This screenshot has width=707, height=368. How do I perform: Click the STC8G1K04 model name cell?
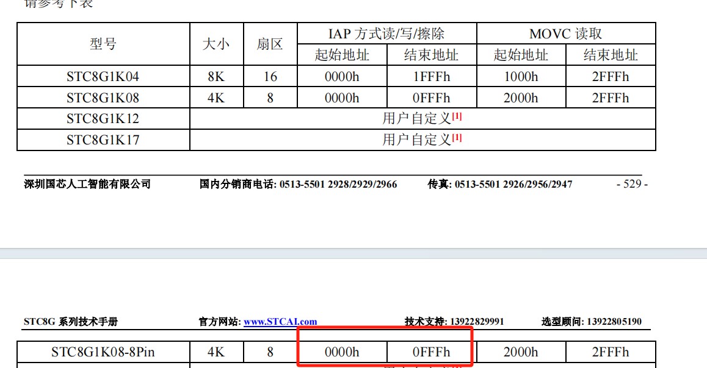coord(103,77)
